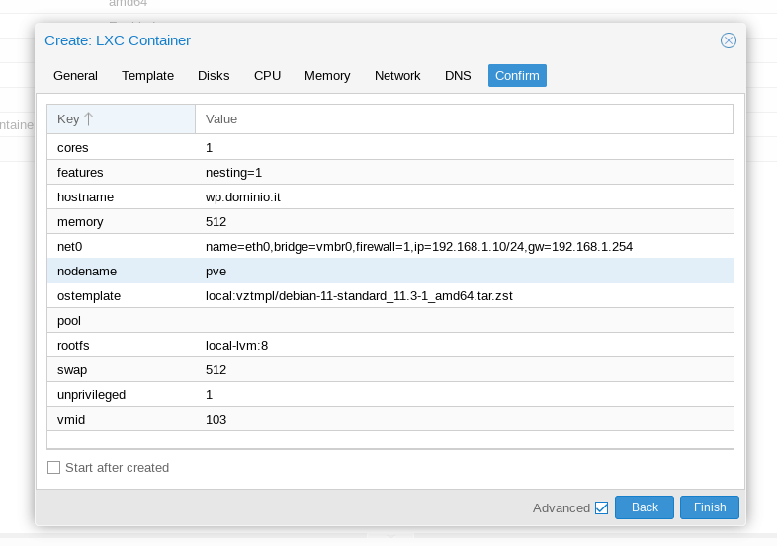Click Finish to create the container
777x546 pixels.
(x=710, y=507)
